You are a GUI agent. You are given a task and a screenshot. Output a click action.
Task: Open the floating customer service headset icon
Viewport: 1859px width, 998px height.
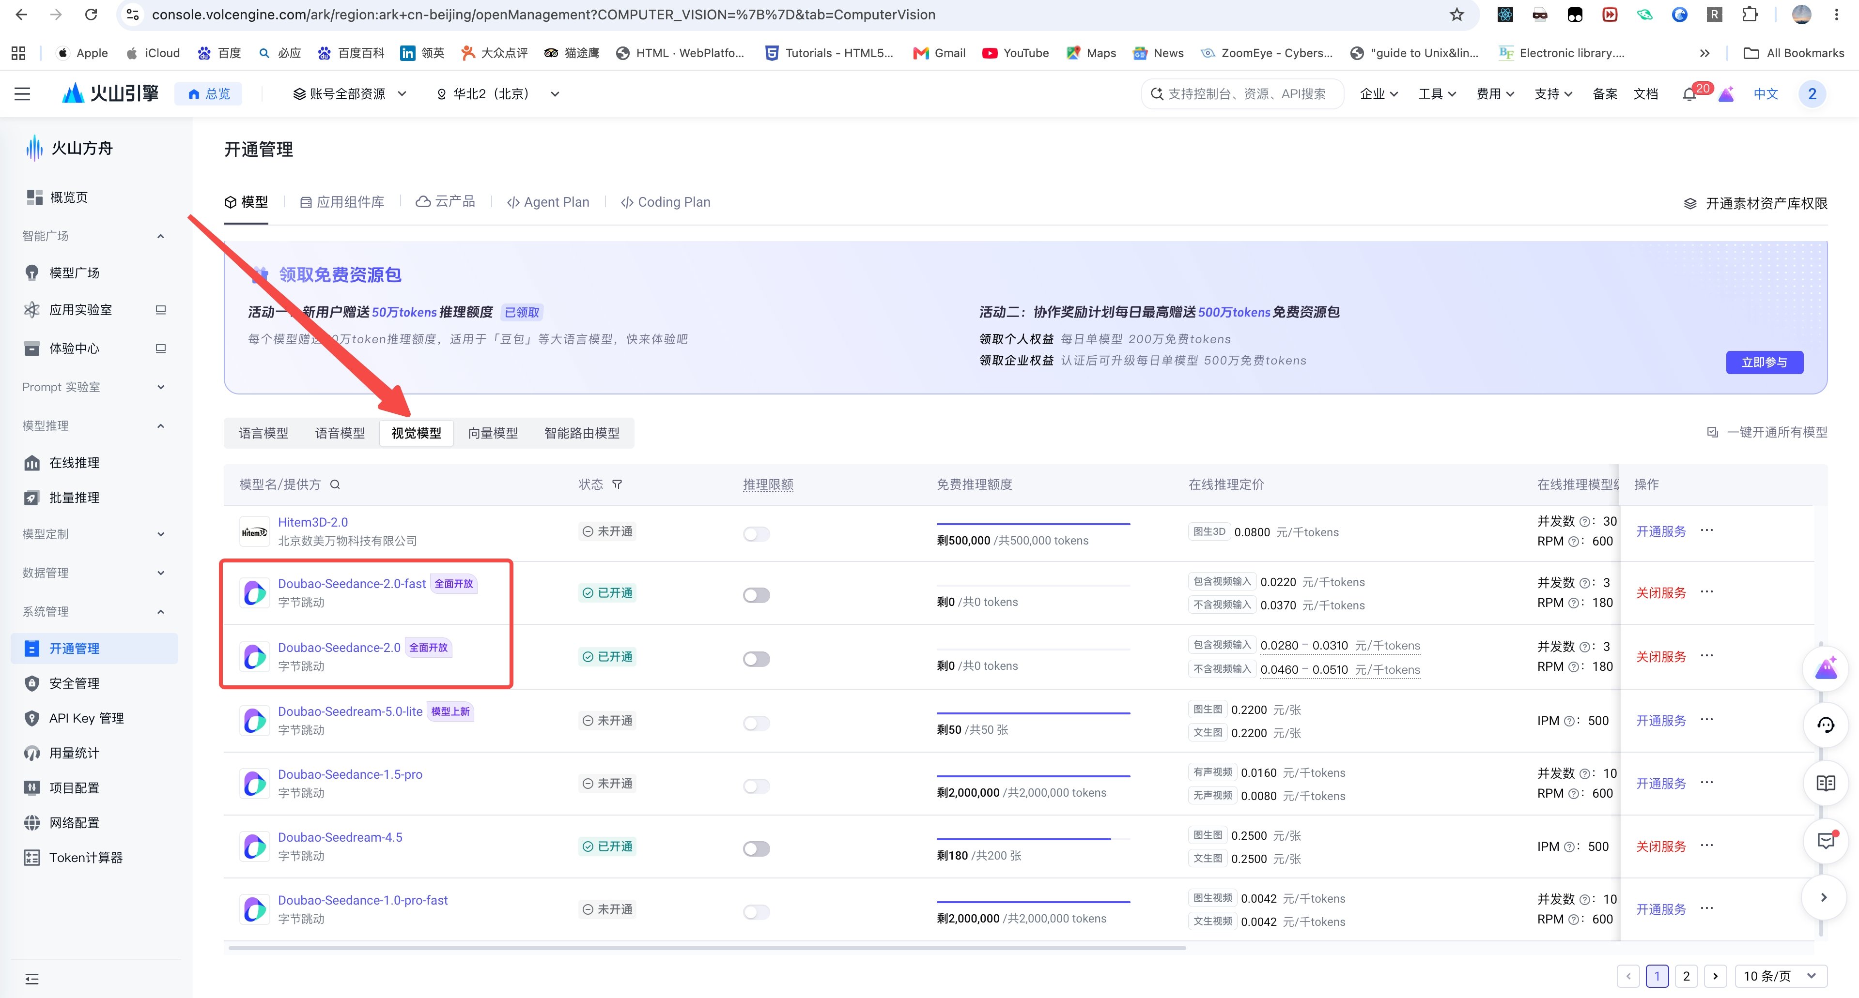coord(1826,725)
